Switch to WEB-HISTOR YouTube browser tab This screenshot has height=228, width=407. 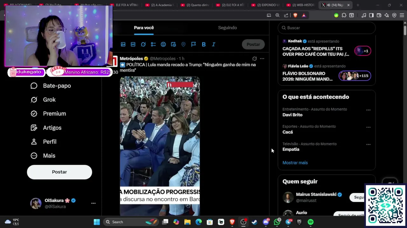[300, 5]
